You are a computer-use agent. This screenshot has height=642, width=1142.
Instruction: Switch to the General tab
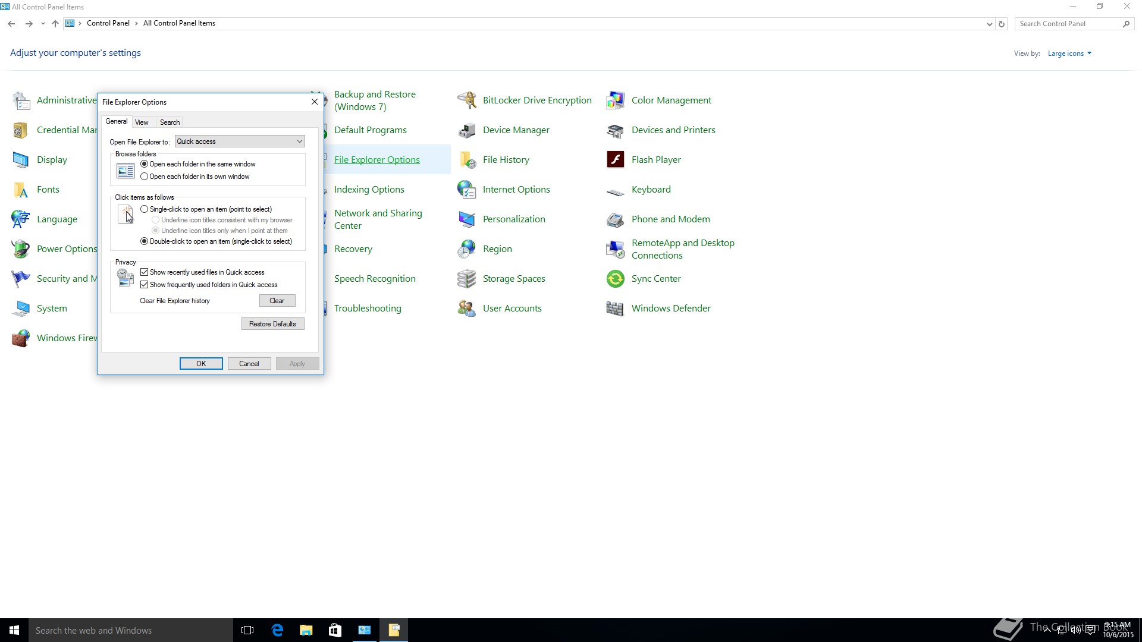pos(117,121)
